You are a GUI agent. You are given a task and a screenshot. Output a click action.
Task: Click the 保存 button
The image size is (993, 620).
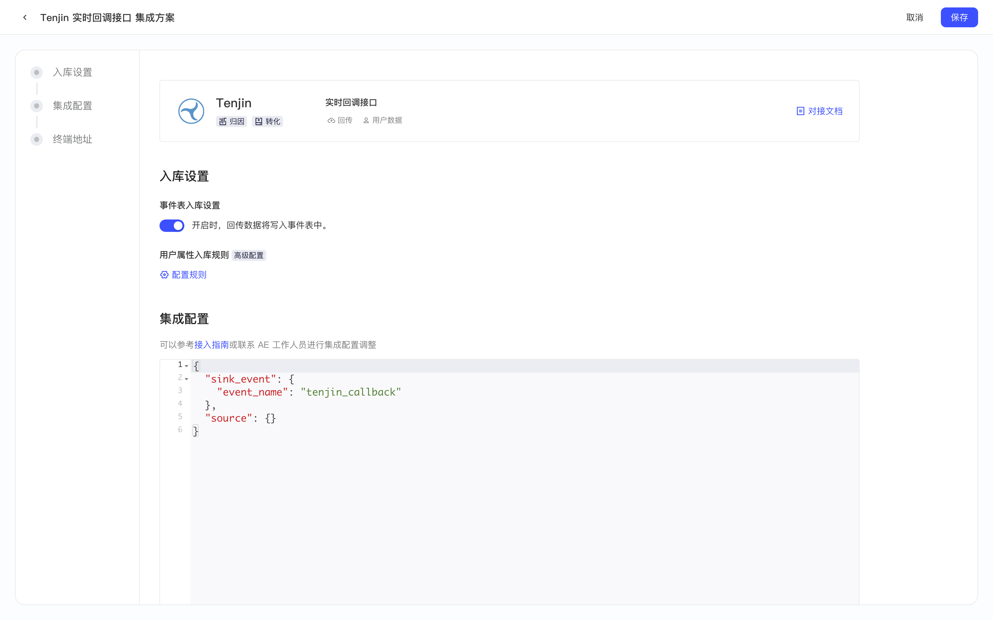959,17
